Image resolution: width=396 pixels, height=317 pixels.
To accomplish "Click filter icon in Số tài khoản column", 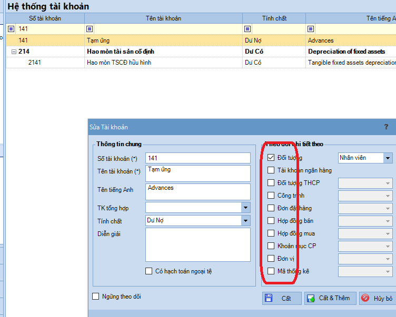I will click(x=11, y=29).
